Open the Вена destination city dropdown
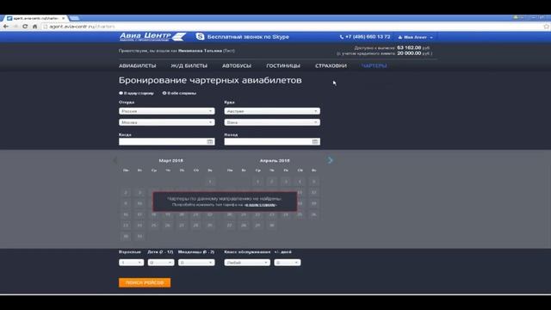Viewport: 551px width, 310px height. [x=272, y=122]
